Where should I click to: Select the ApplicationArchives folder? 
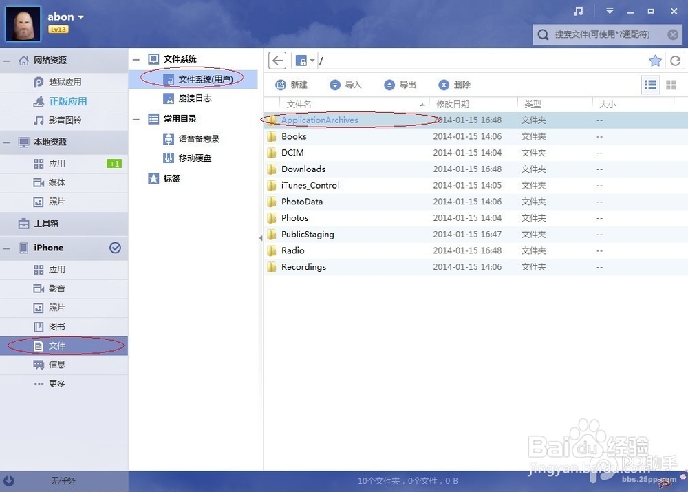point(475,120)
